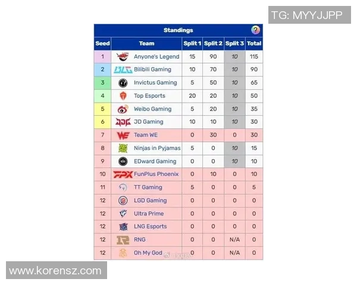
Task: Click the www.korensz.com watermark link
Action: coord(55,271)
